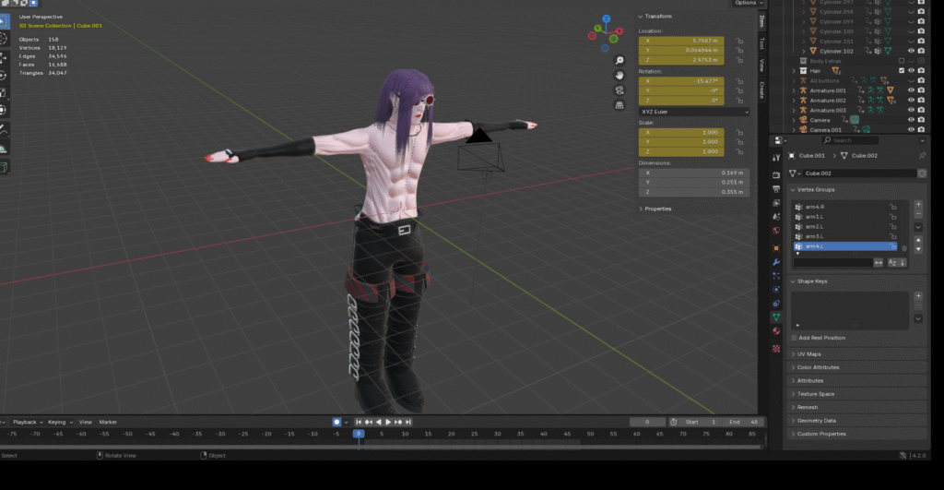Click the Options button in viewport header
Viewport: 944px width, 490px height.
pos(743,4)
